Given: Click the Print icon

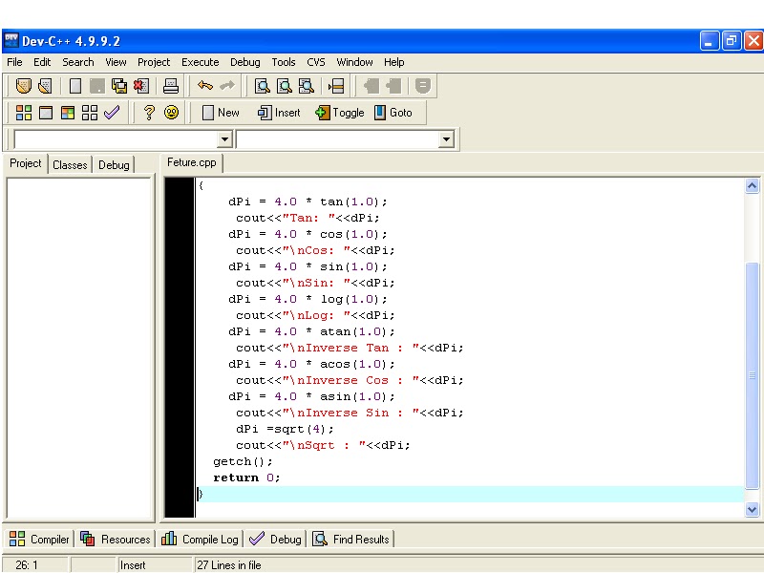Looking at the screenshot, I should (x=171, y=86).
